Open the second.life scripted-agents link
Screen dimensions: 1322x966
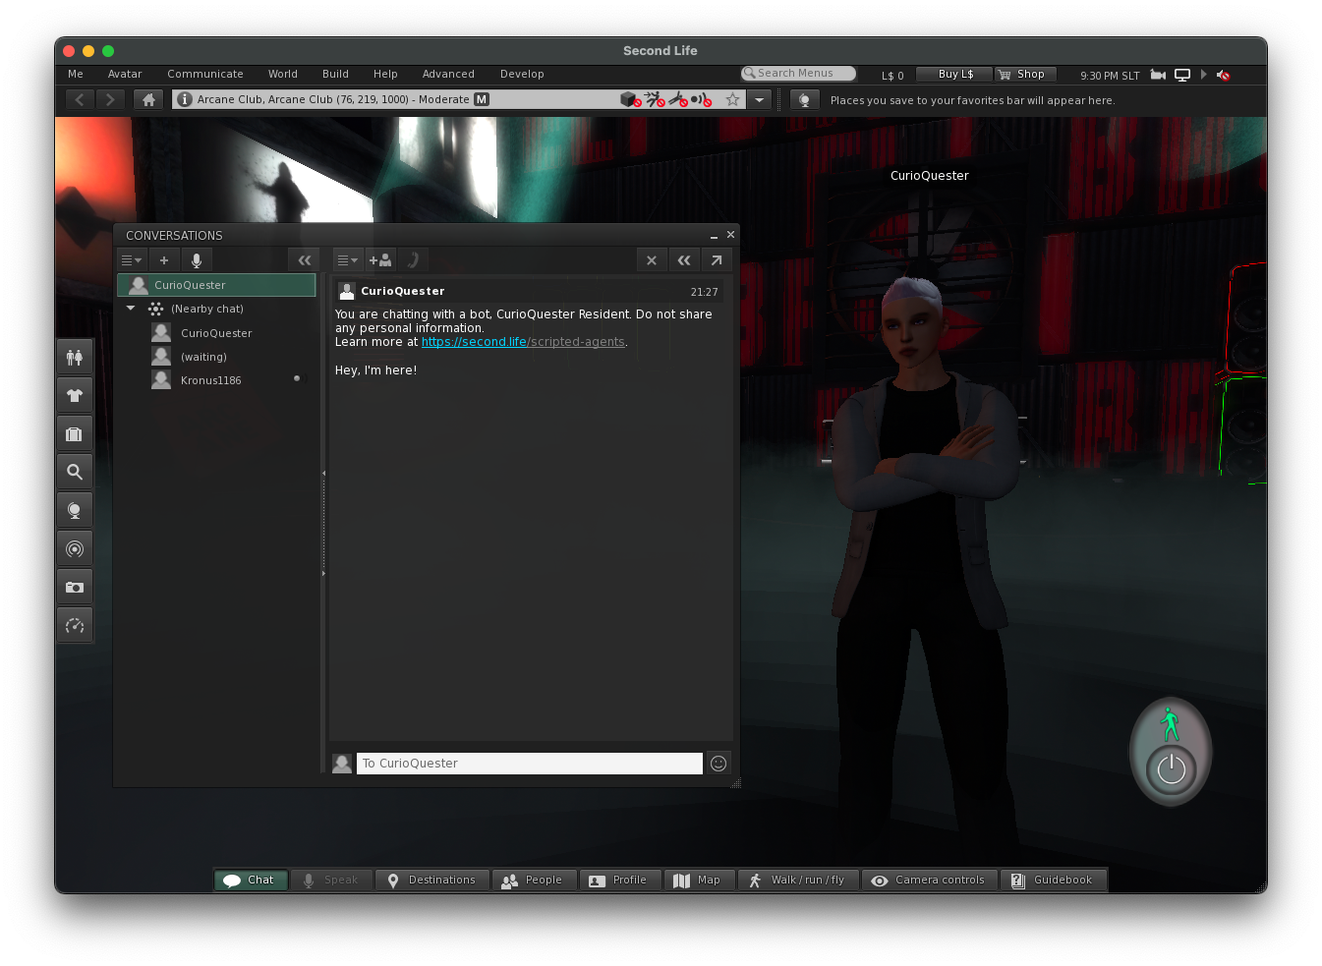[523, 342]
